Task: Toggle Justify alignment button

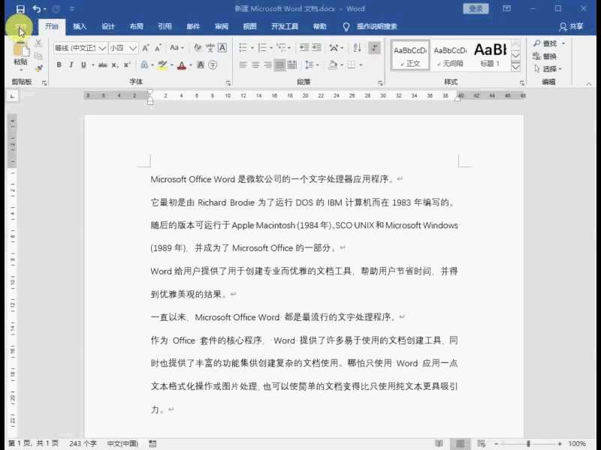Action: click(x=280, y=64)
